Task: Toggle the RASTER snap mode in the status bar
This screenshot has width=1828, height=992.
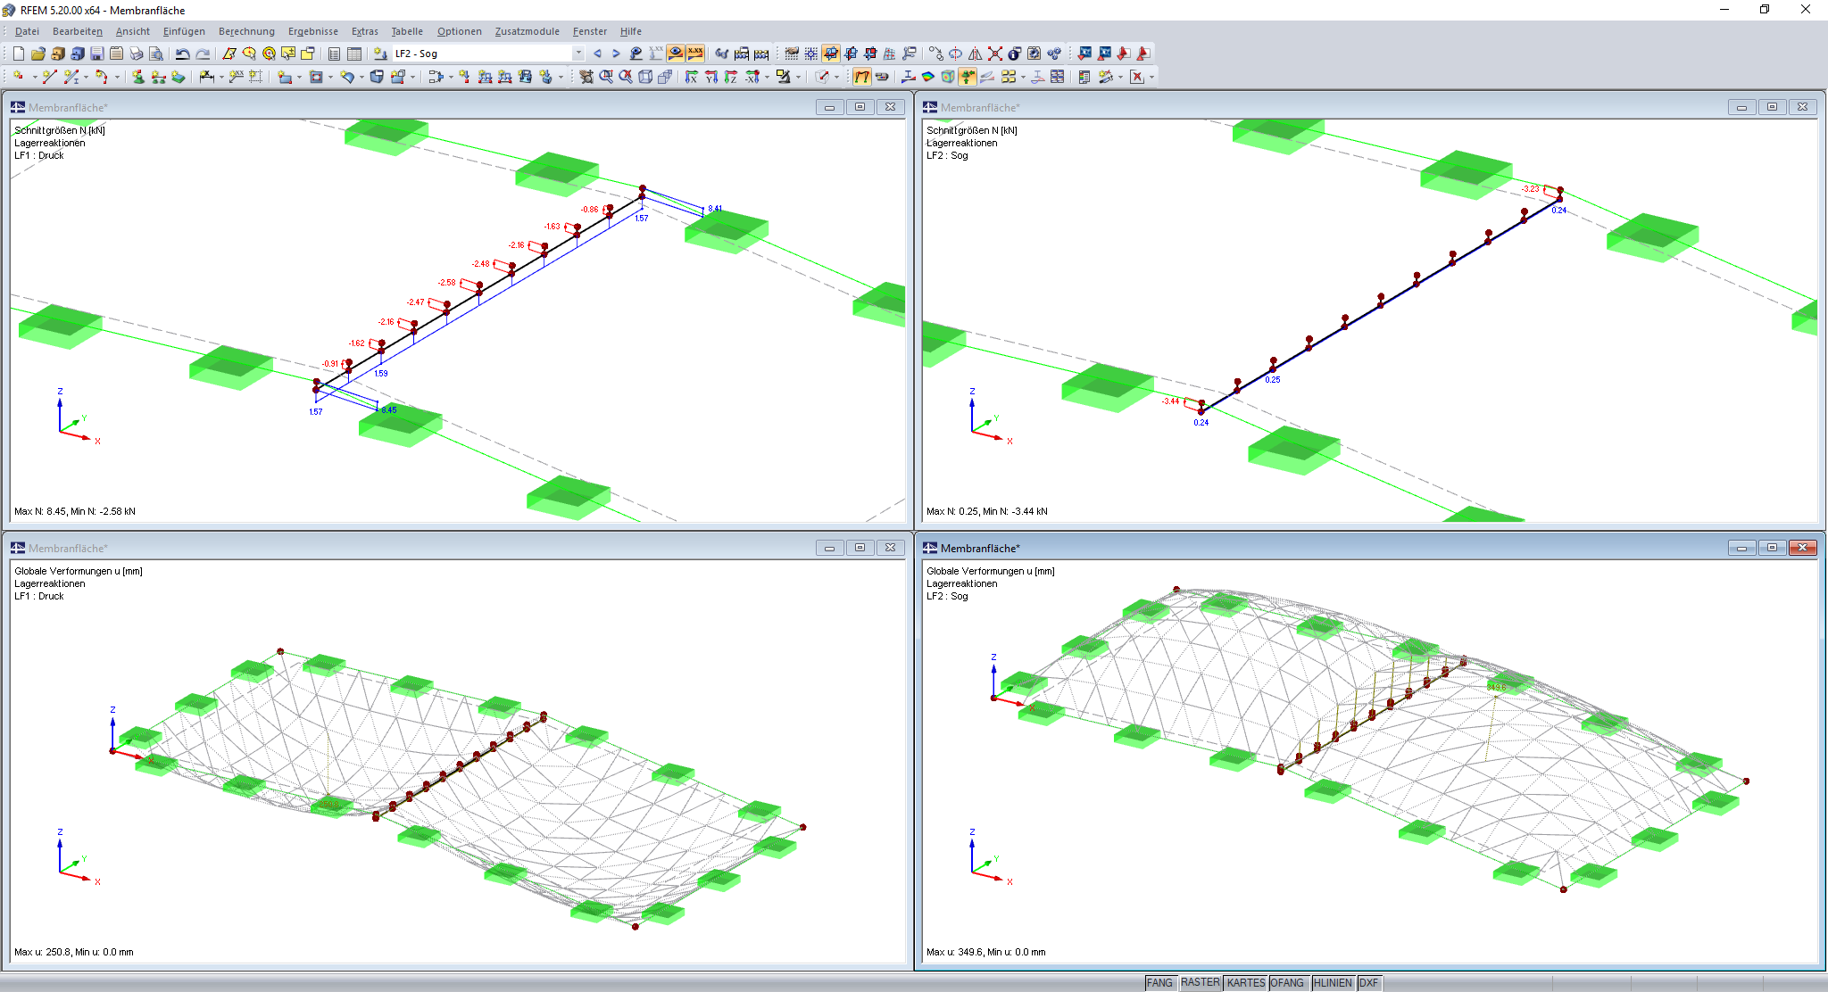Action: click(x=1201, y=982)
